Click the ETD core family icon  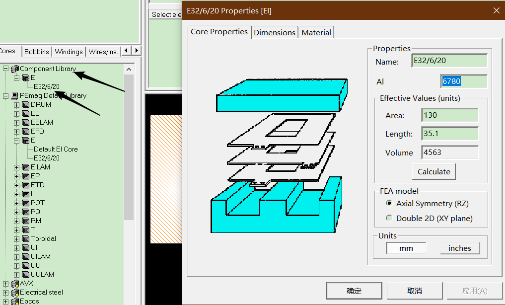[26, 185]
